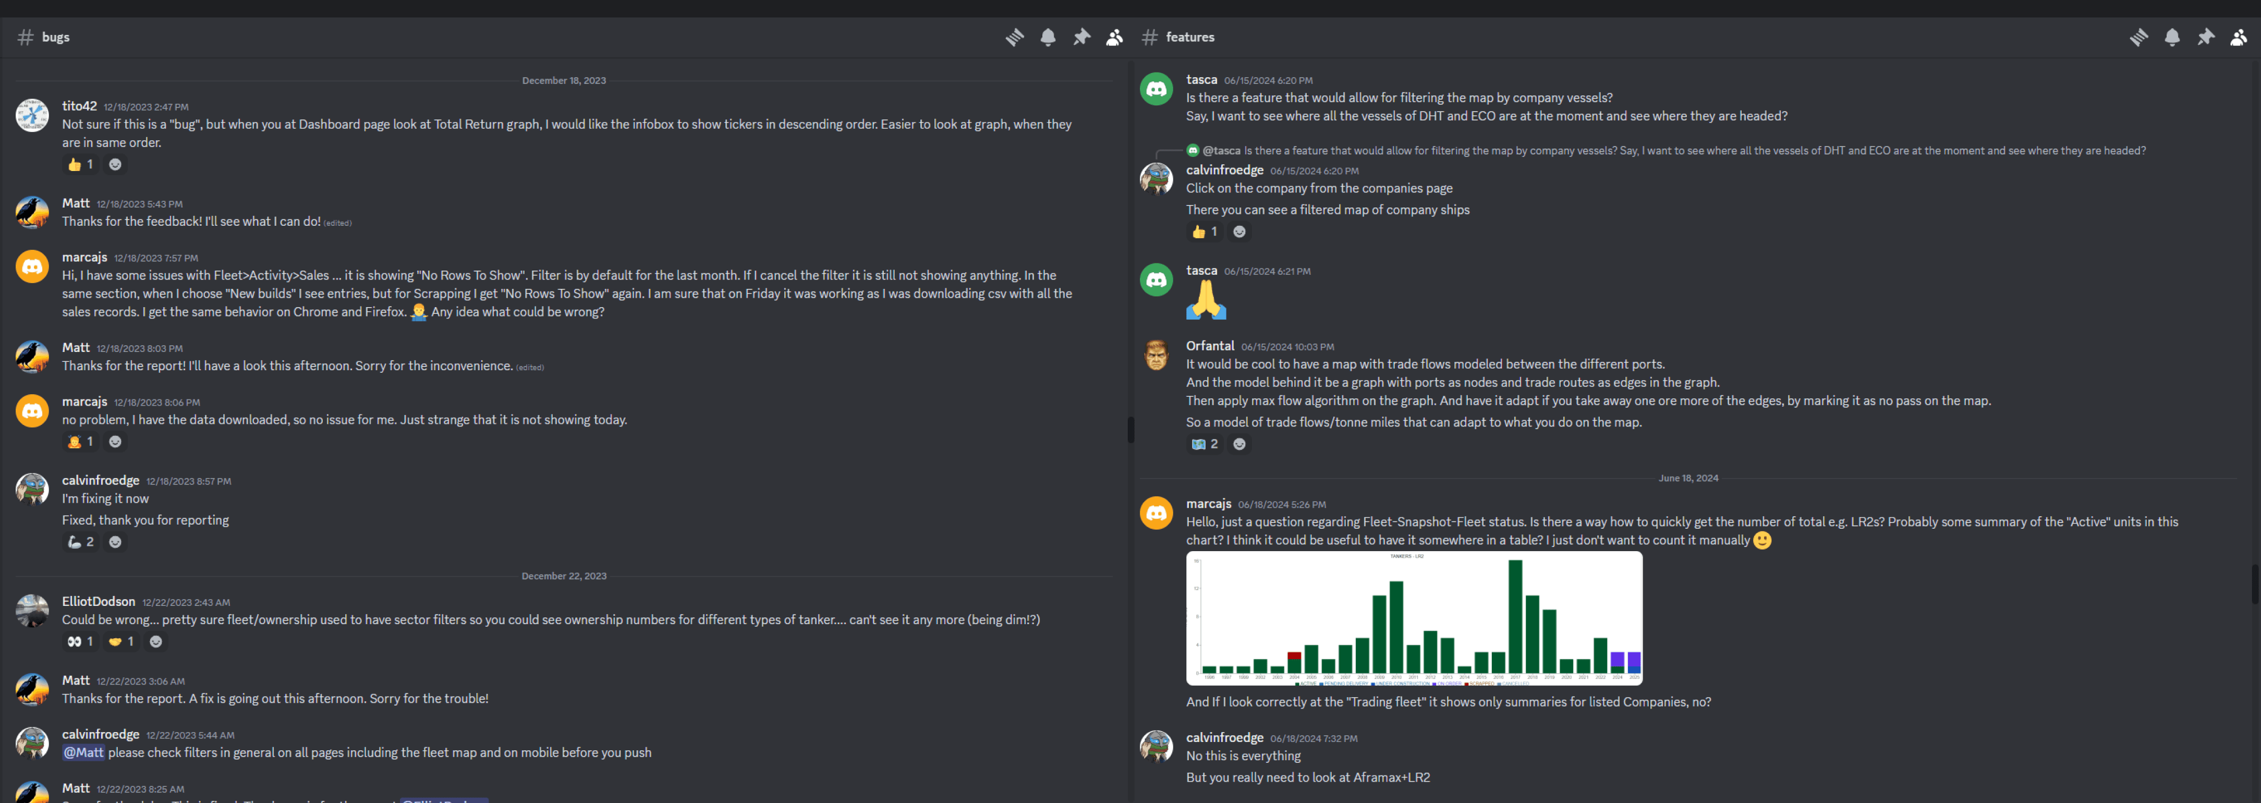Open threads in features channel header
This screenshot has width=2261, height=803.
(x=2138, y=37)
